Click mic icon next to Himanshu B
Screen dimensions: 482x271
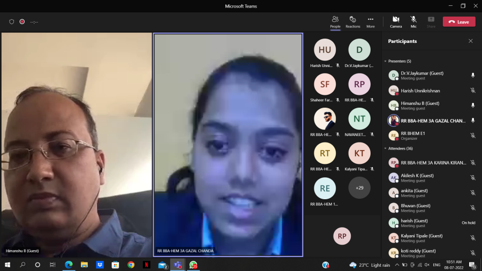[x=472, y=106]
